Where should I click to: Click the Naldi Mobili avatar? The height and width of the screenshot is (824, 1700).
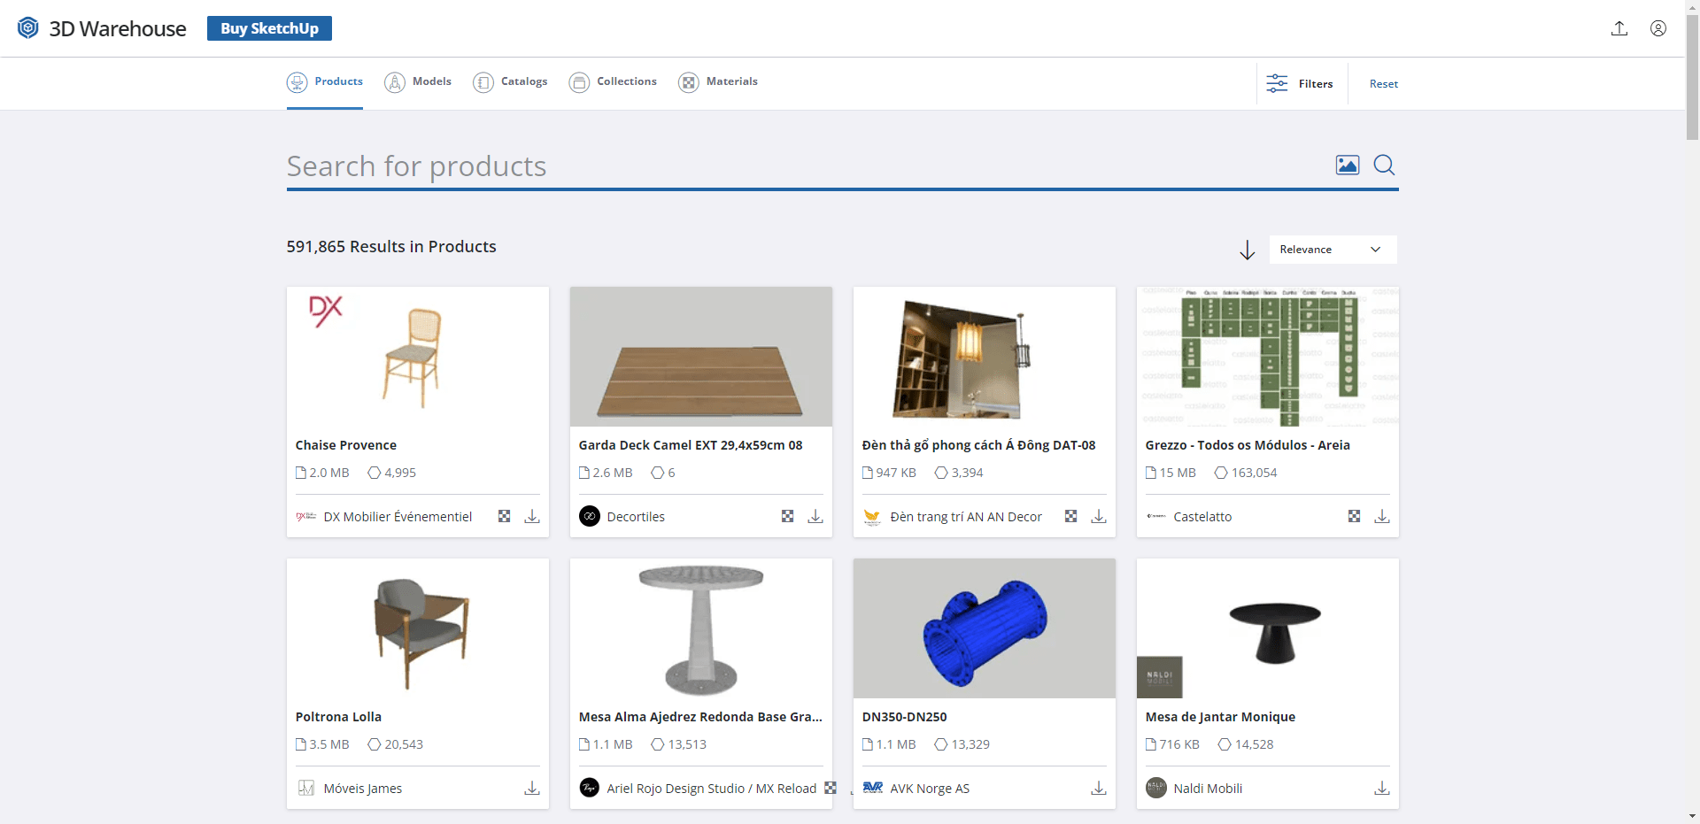click(x=1156, y=788)
